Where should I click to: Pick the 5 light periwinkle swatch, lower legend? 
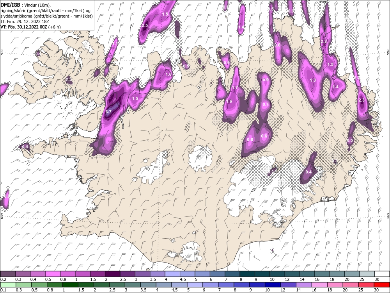195,285
